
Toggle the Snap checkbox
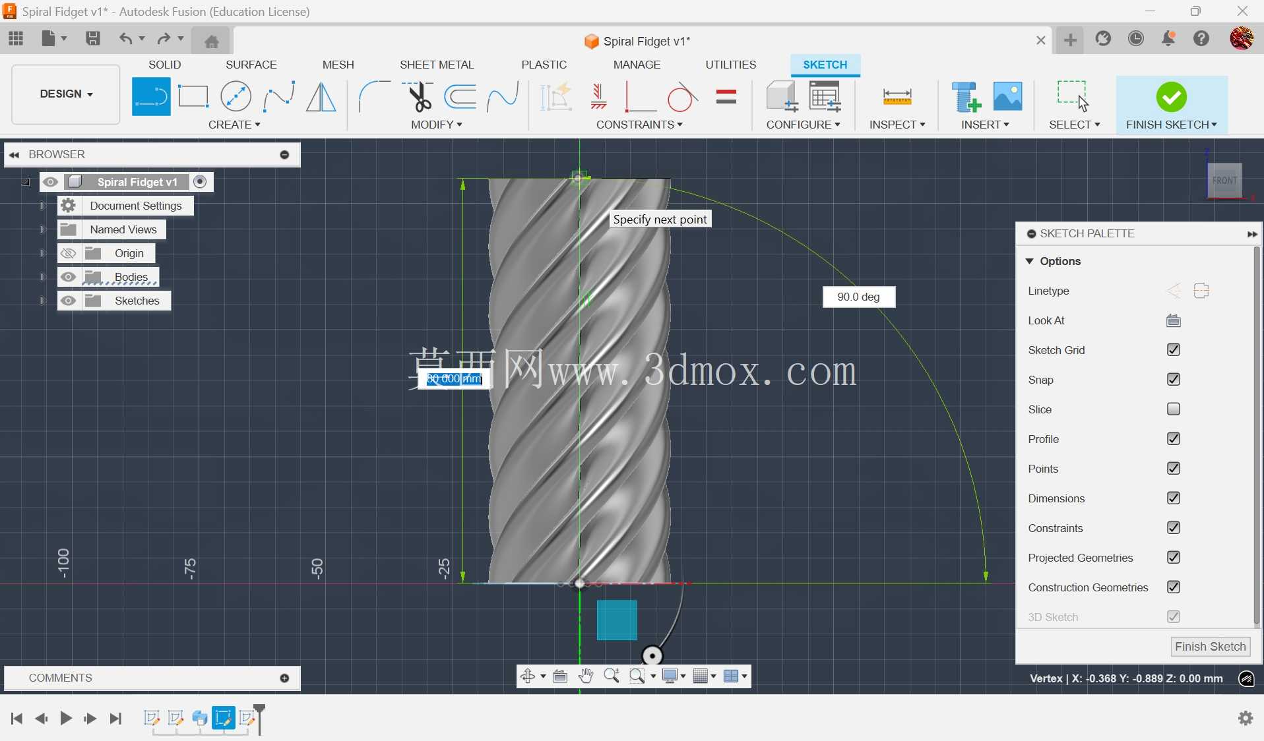1173,380
